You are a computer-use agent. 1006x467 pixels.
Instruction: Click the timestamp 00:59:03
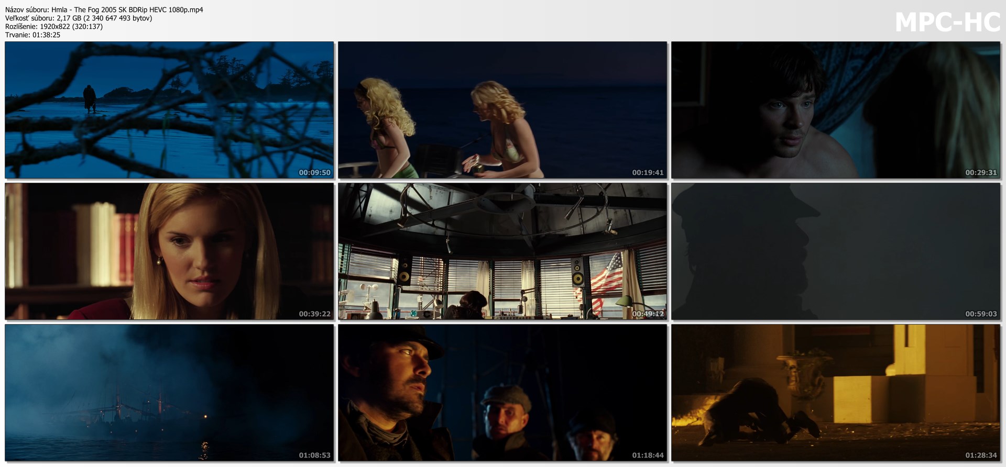(981, 314)
